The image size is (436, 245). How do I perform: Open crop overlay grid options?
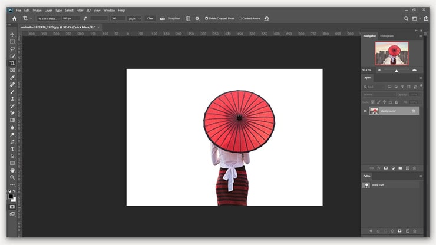click(x=188, y=18)
